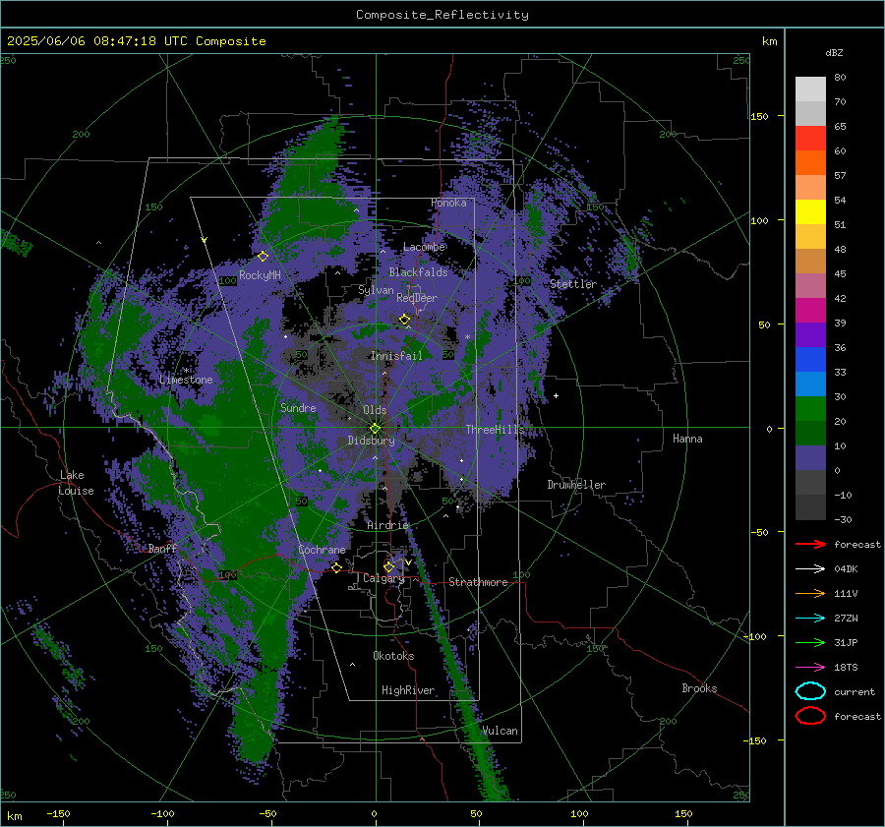Image resolution: width=885 pixels, height=827 pixels.
Task: Click the Brooks label
Action: click(x=699, y=688)
